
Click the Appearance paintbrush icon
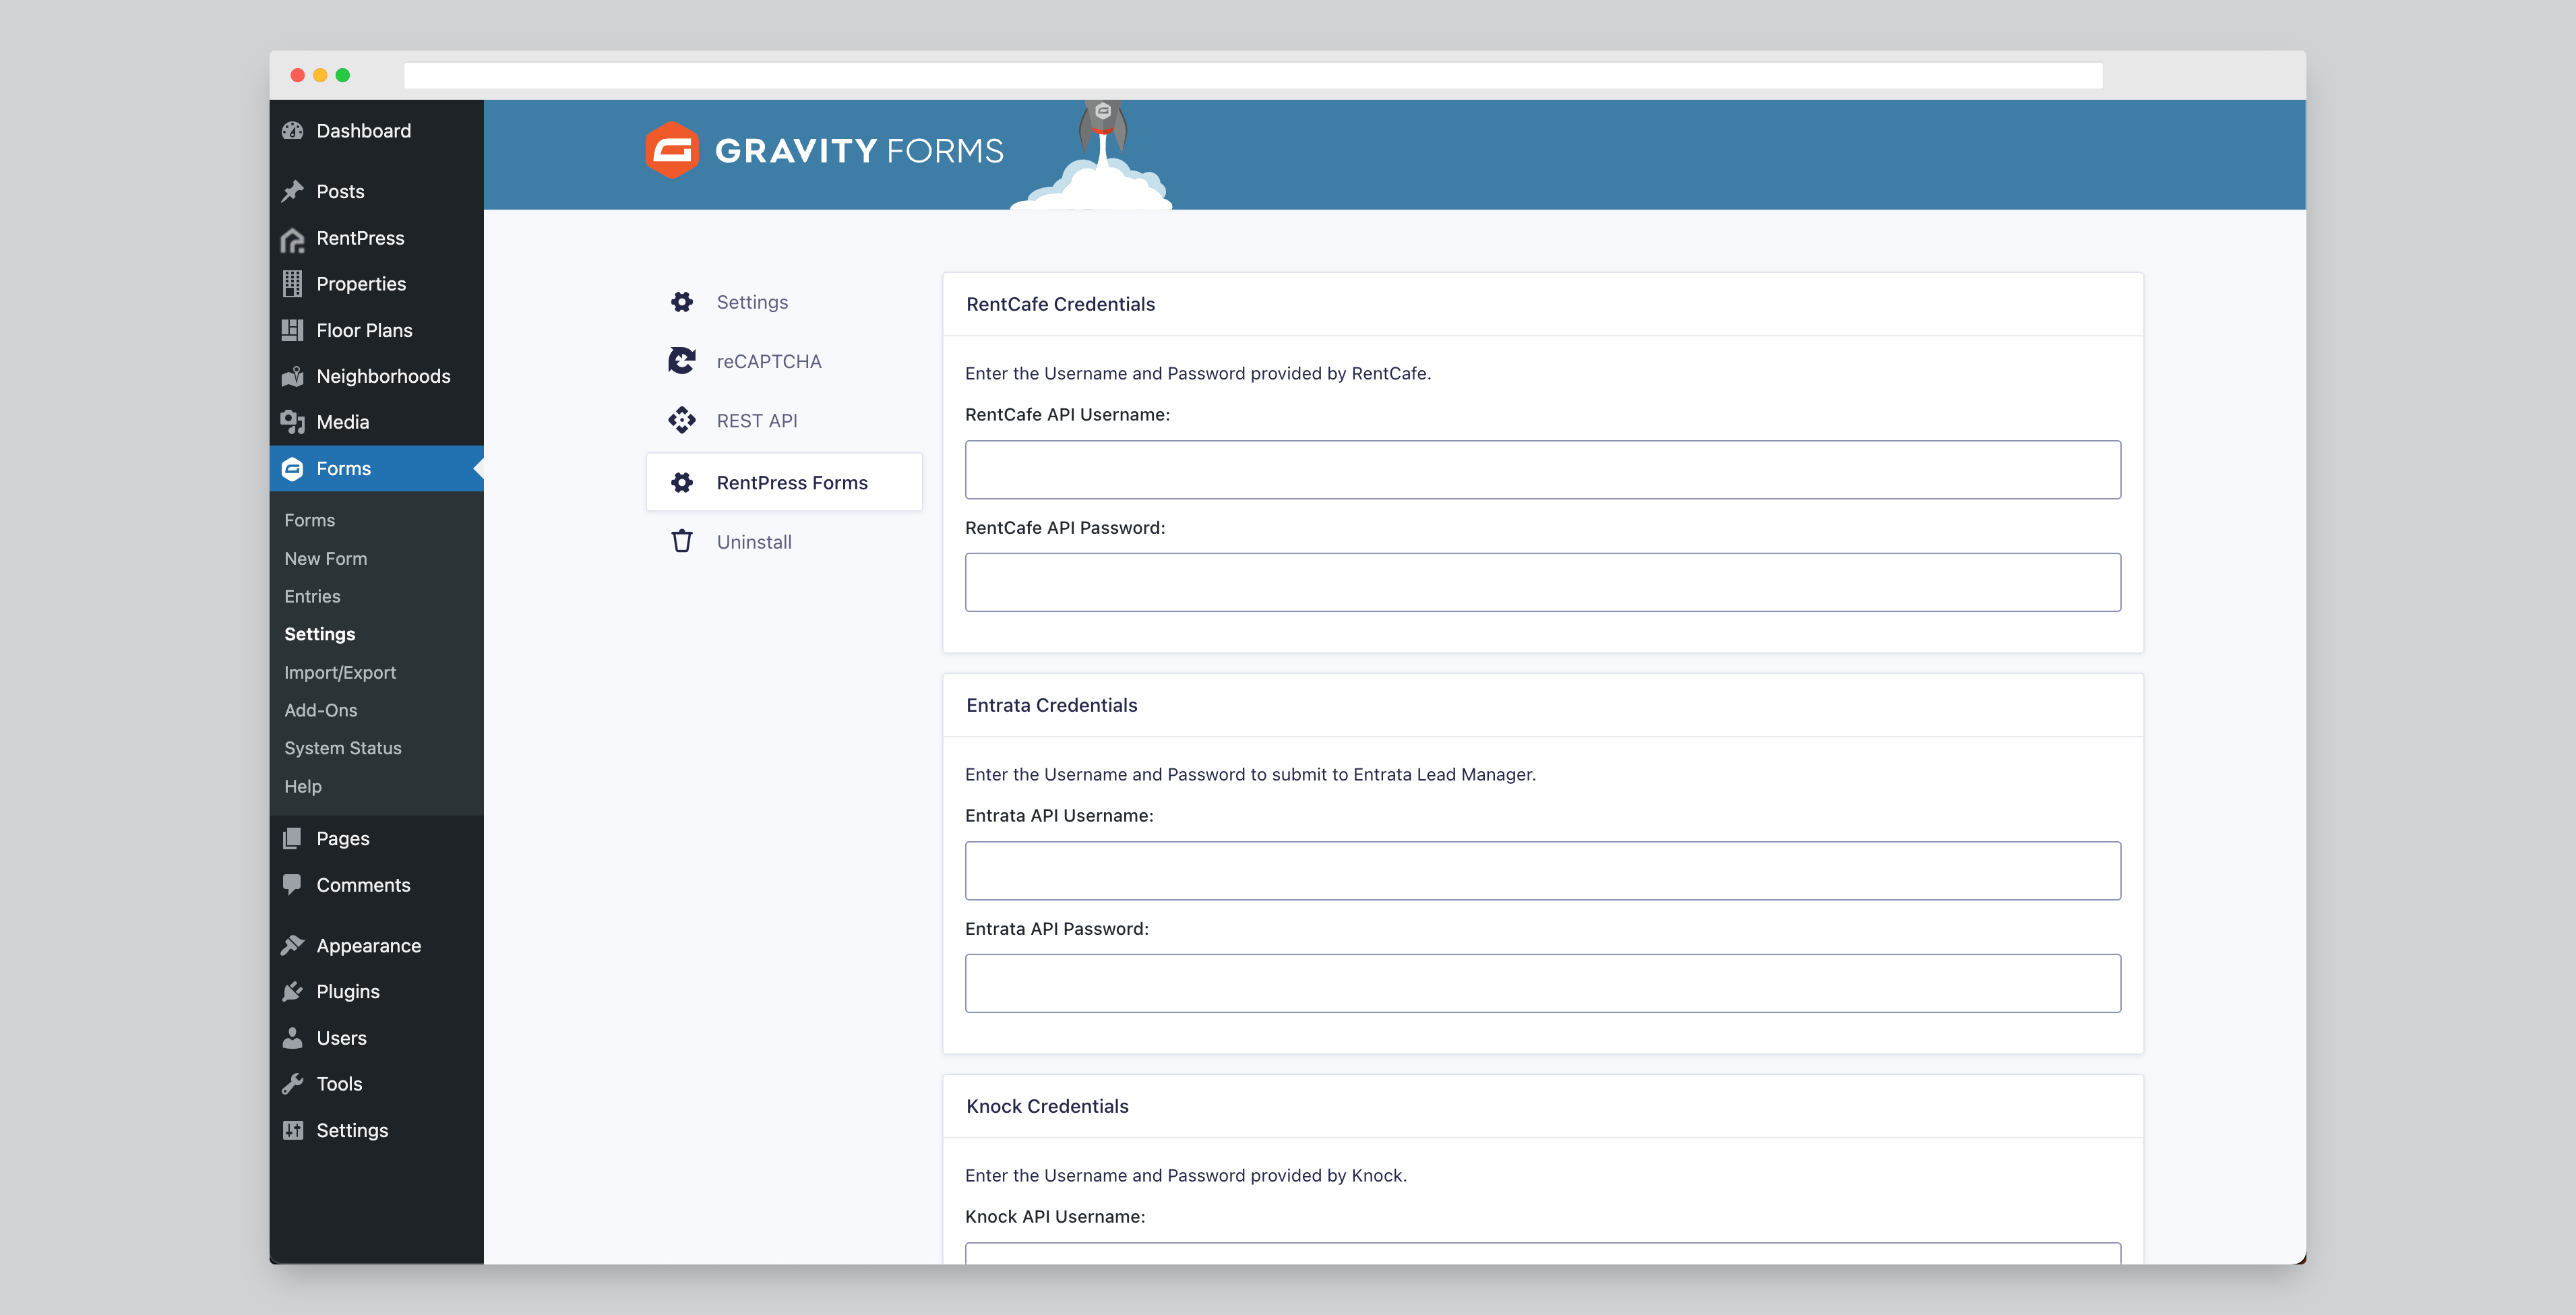click(x=292, y=945)
